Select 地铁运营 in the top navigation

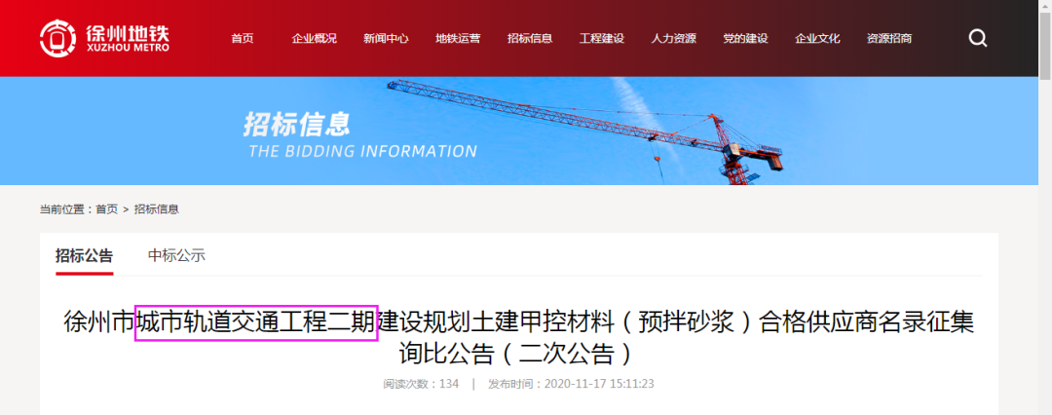tap(458, 38)
